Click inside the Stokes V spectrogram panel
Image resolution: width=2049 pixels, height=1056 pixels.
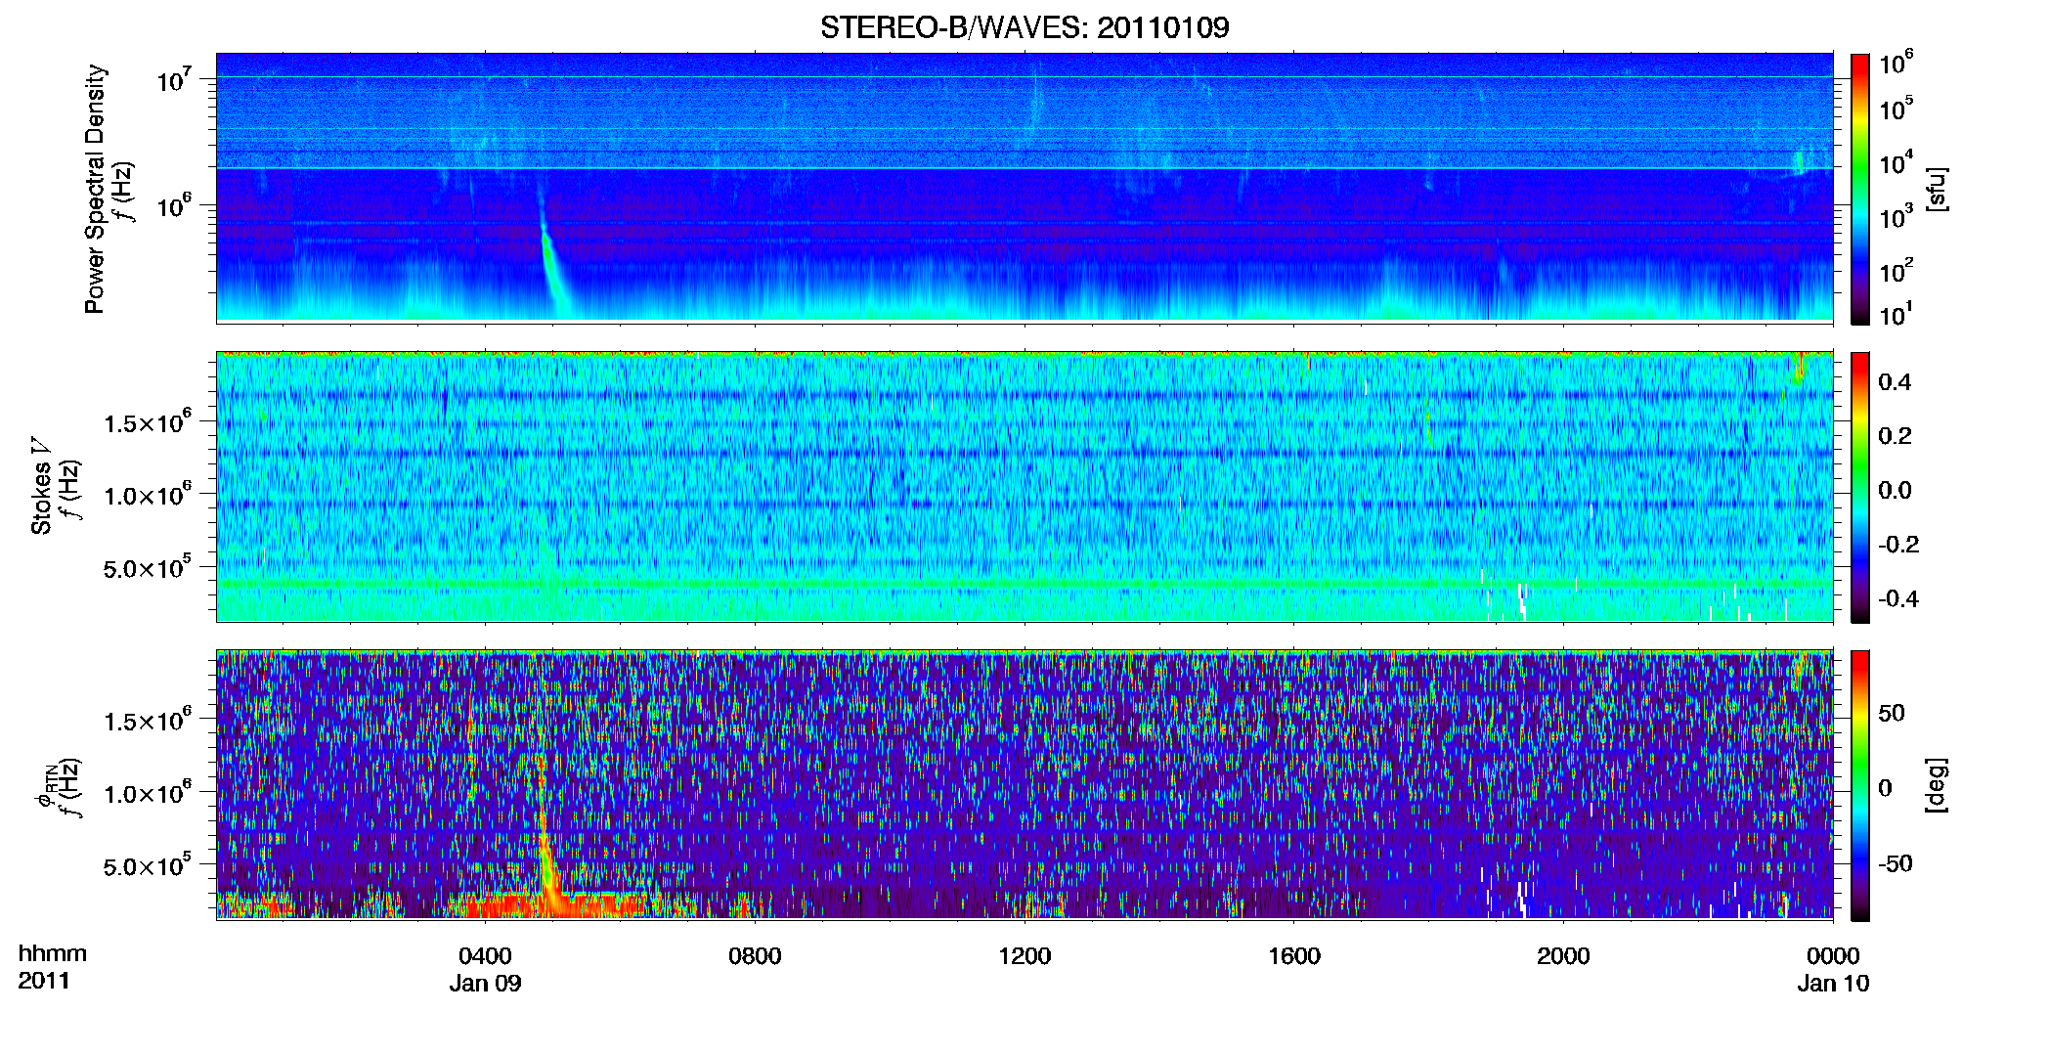coord(1024,487)
